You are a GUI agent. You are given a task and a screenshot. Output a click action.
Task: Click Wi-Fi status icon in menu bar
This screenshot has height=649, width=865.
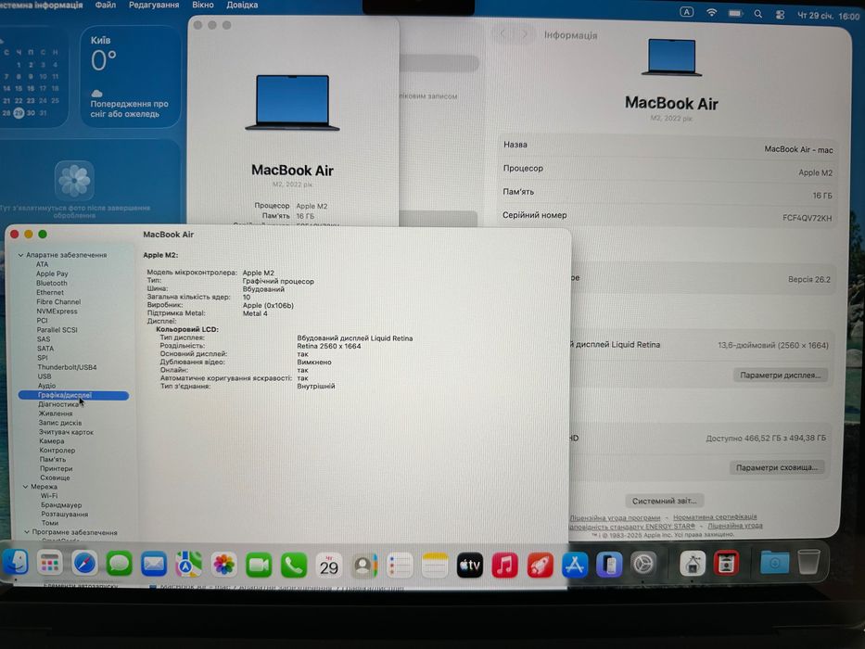[712, 13]
